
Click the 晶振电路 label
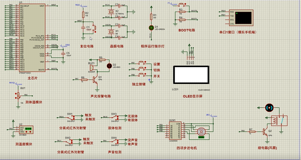(117, 46)
